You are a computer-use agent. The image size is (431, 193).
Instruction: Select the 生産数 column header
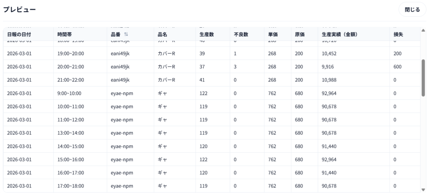tap(206, 34)
